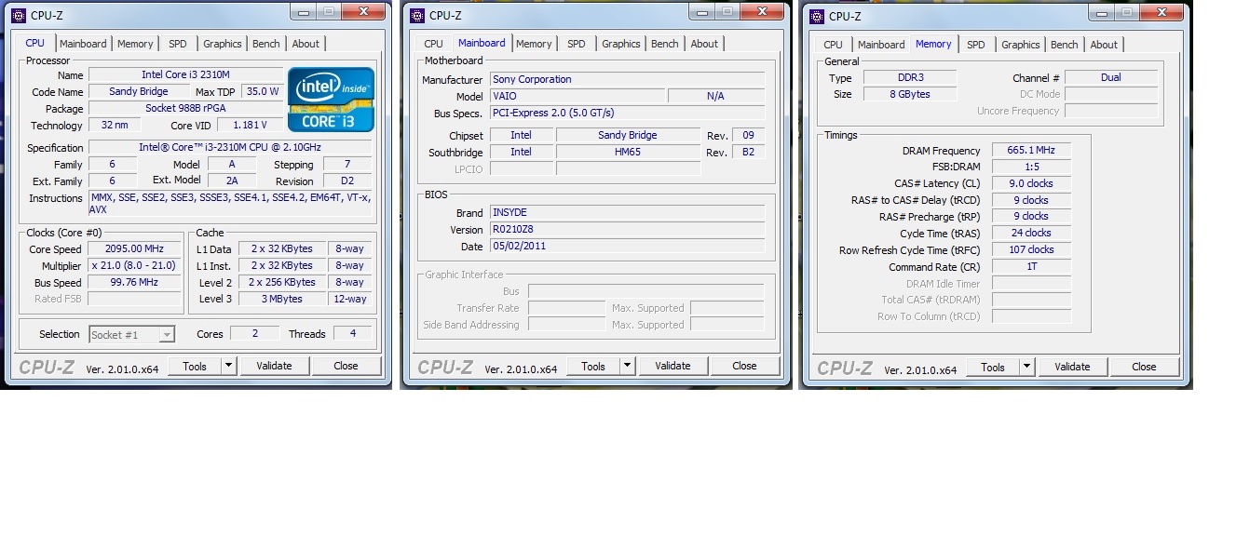Go to About tab in the leftmost window

[306, 44]
